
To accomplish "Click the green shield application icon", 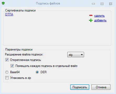I will [3, 3].
